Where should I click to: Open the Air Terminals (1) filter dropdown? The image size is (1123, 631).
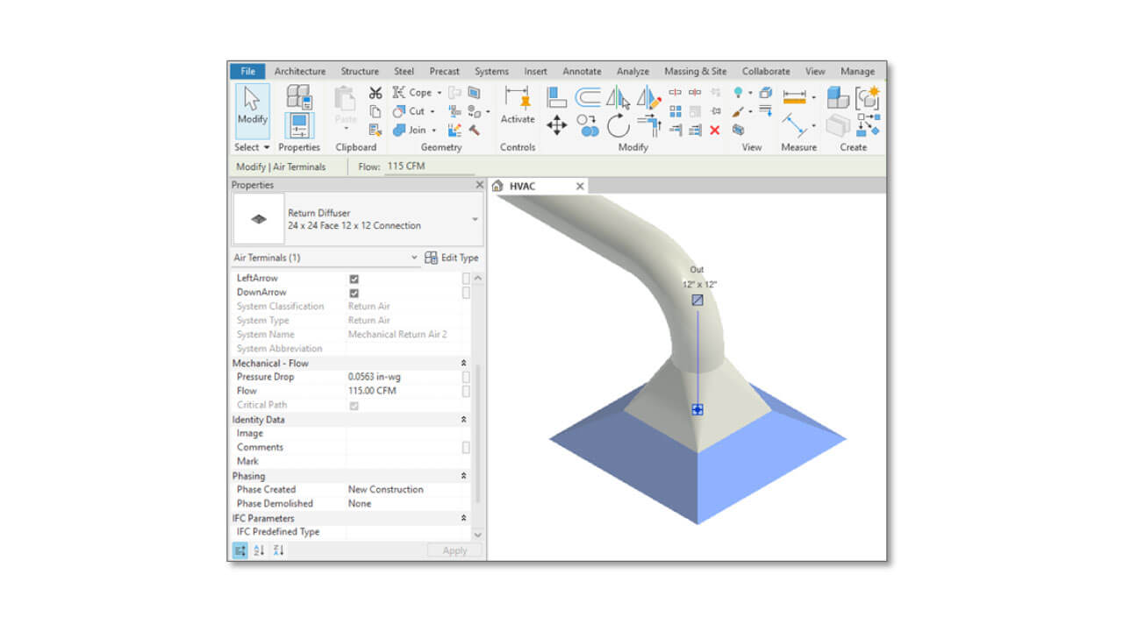click(415, 258)
